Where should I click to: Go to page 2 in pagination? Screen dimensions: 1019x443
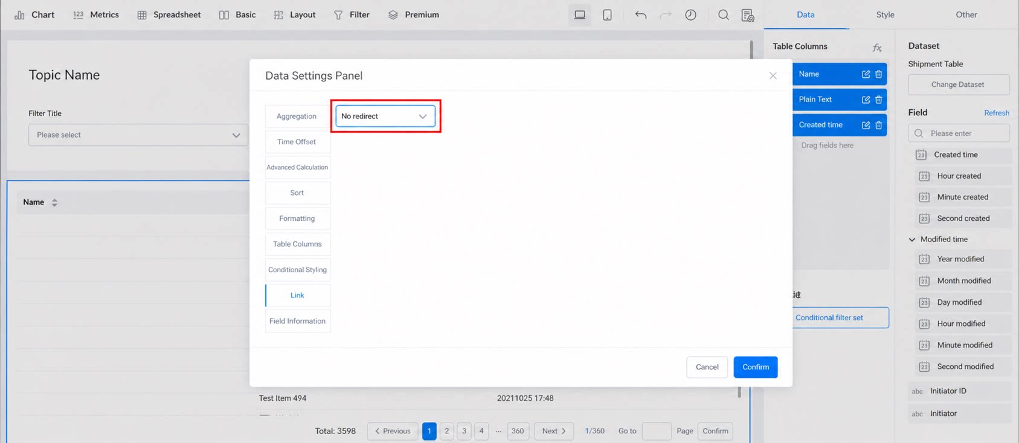tap(447, 431)
